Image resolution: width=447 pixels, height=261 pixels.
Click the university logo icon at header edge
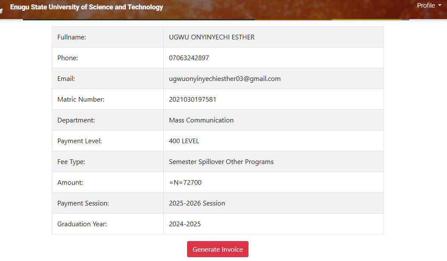[1, 11]
